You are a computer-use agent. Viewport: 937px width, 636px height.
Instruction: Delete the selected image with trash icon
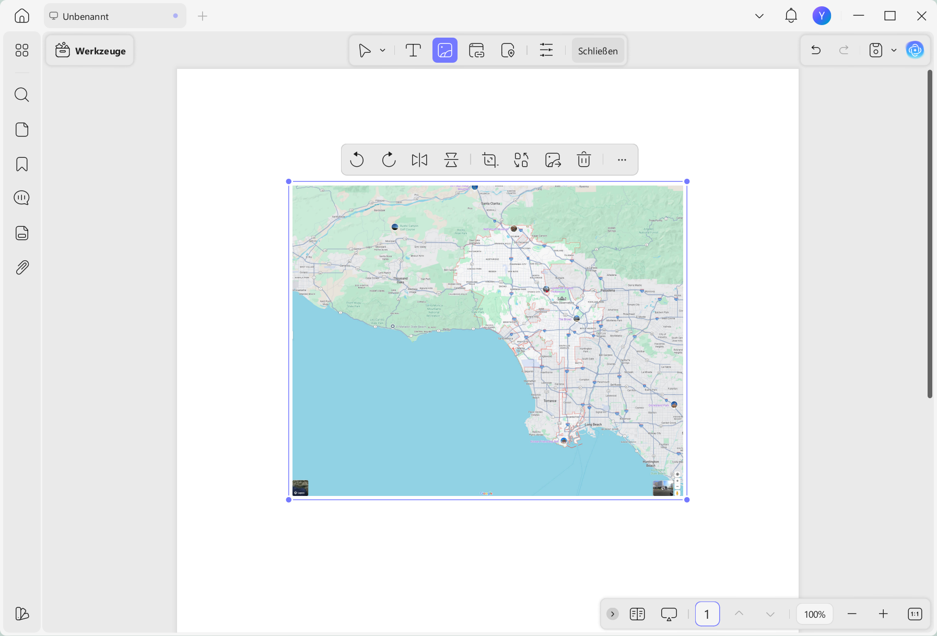click(584, 159)
